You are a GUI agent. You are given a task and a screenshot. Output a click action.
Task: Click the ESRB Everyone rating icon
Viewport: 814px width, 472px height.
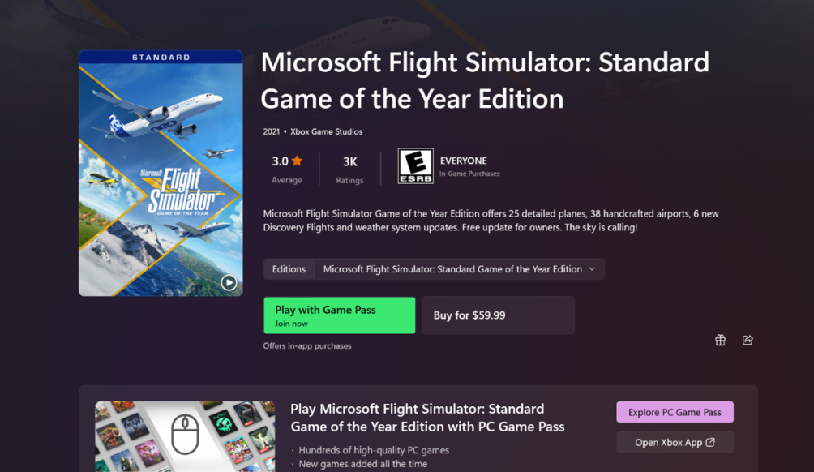(415, 166)
